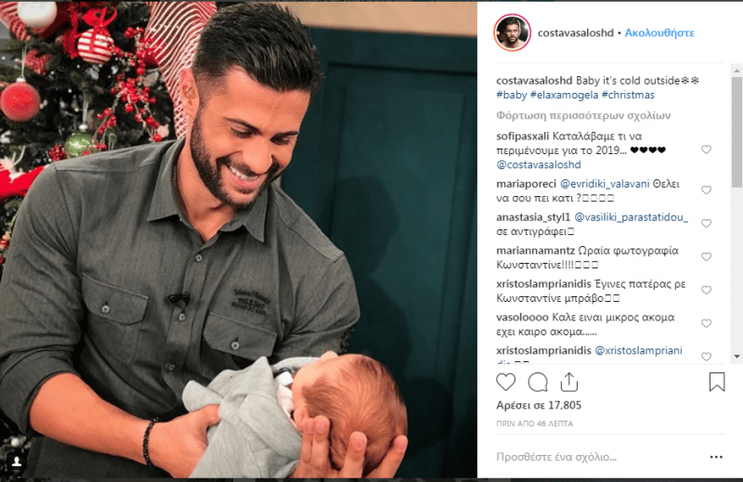The width and height of the screenshot is (743, 482).
Task: Click scrollbar down arrow in comments
Action: (x=736, y=357)
